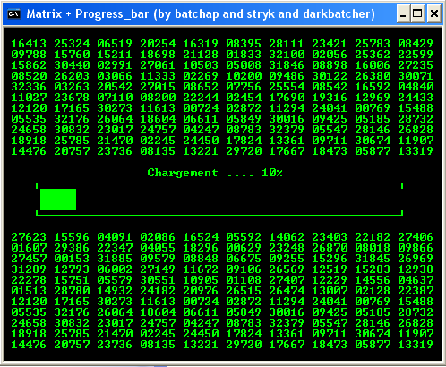Click the number 30071

[x=416, y=76]
